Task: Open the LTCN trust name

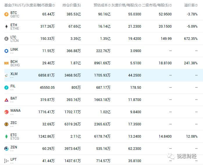Action: click(x=15, y=41)
